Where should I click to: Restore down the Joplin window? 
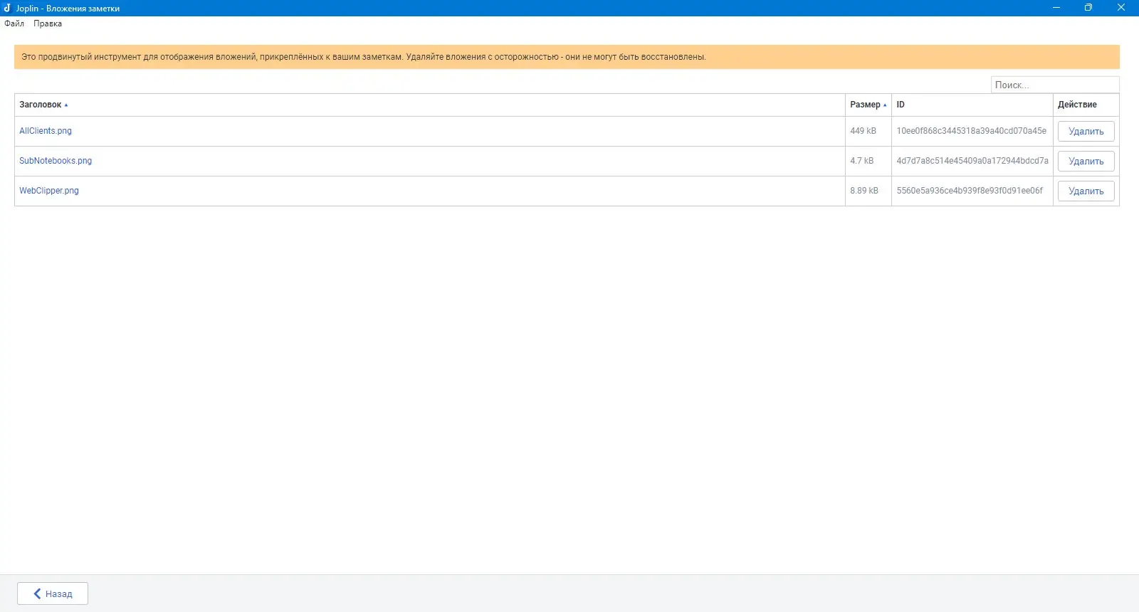(1088, 8)
